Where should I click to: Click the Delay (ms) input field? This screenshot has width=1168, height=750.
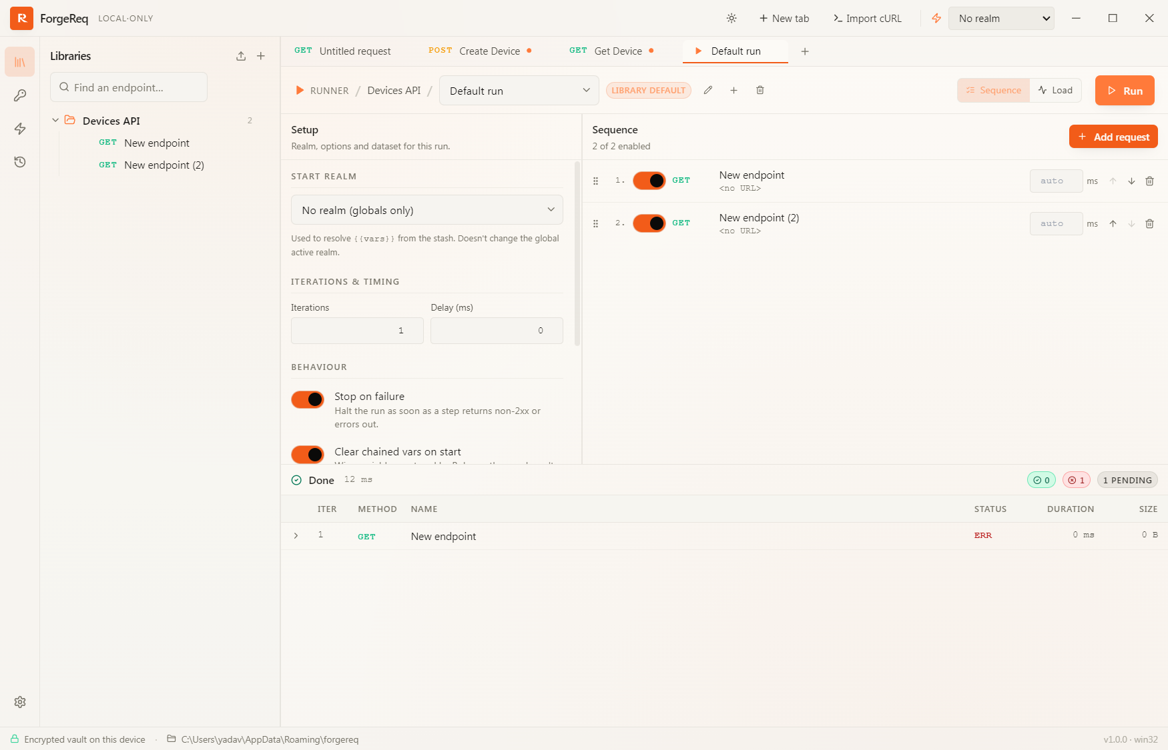point(497,331)
